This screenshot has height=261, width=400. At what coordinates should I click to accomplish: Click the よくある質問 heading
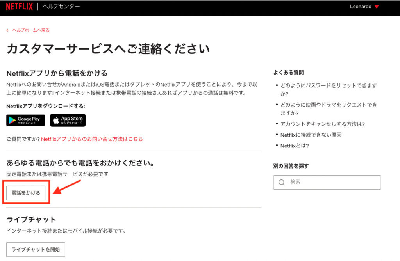point(289,73)
